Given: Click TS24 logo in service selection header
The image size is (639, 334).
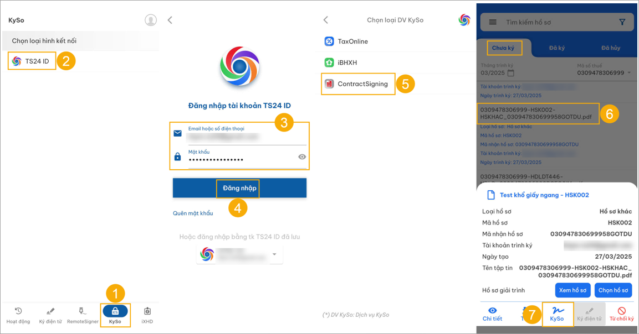Looking at the screenshot, I should tap(464, 20).
